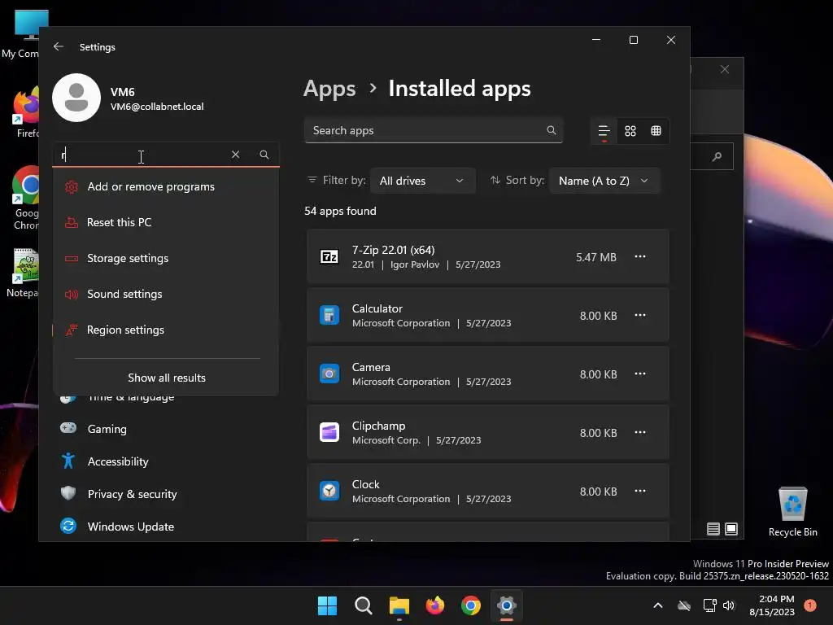Select Sound settings suggestion
This screenshot has width=833, height=625.
click(166, 294)
